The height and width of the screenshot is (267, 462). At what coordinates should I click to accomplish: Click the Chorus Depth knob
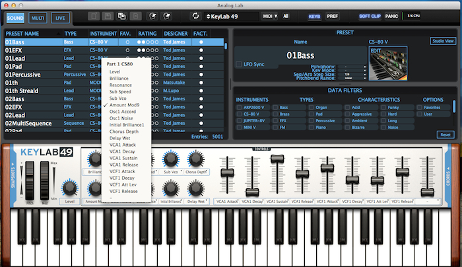[x=195, y=159]
